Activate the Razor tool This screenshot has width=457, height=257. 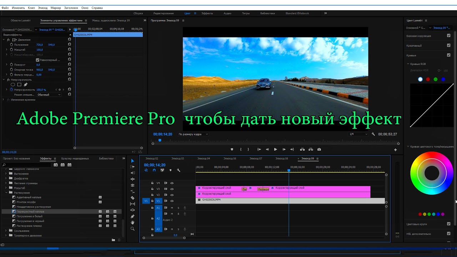click(x=132, y=198)
